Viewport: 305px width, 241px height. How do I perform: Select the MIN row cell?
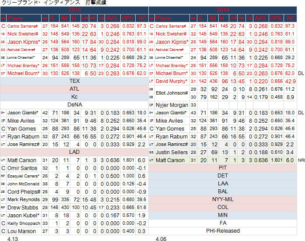(223, 215)
